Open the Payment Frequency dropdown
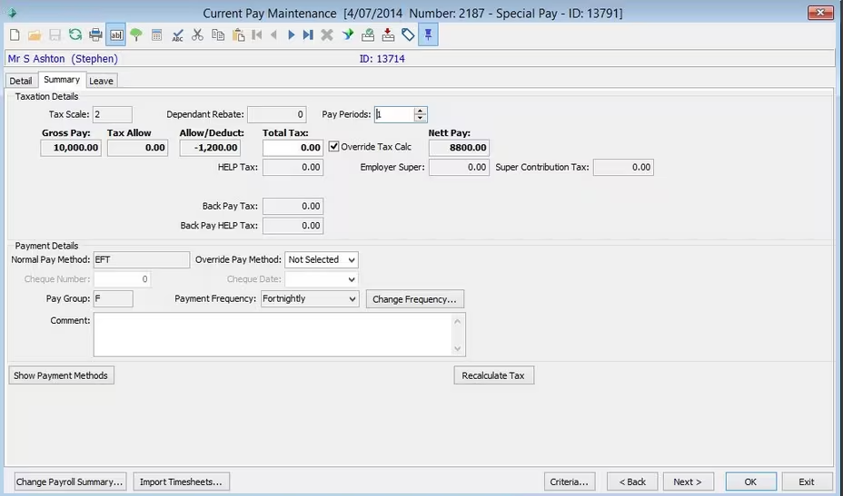The height and width of the screenshot is (496, 843). pos(352,299)
